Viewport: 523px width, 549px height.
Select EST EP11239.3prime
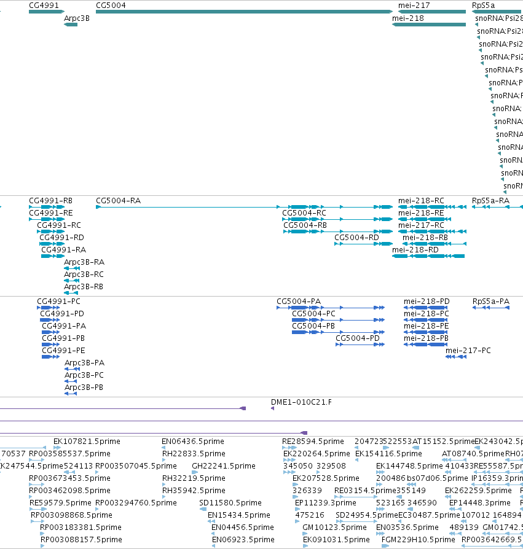(x=326, y=503)
